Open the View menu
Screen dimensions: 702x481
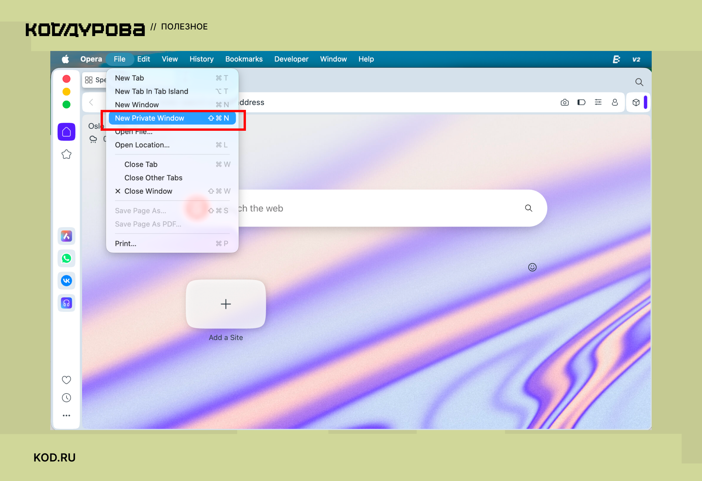(x=170, y=59)
